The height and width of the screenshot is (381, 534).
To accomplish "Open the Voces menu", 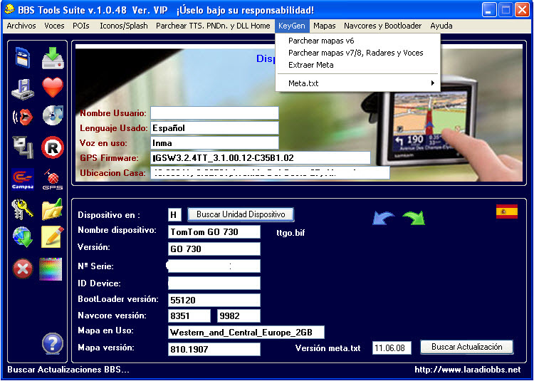I will (54, 26).
